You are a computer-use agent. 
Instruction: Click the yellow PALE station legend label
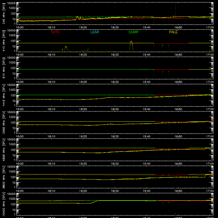tap(173, 32)
